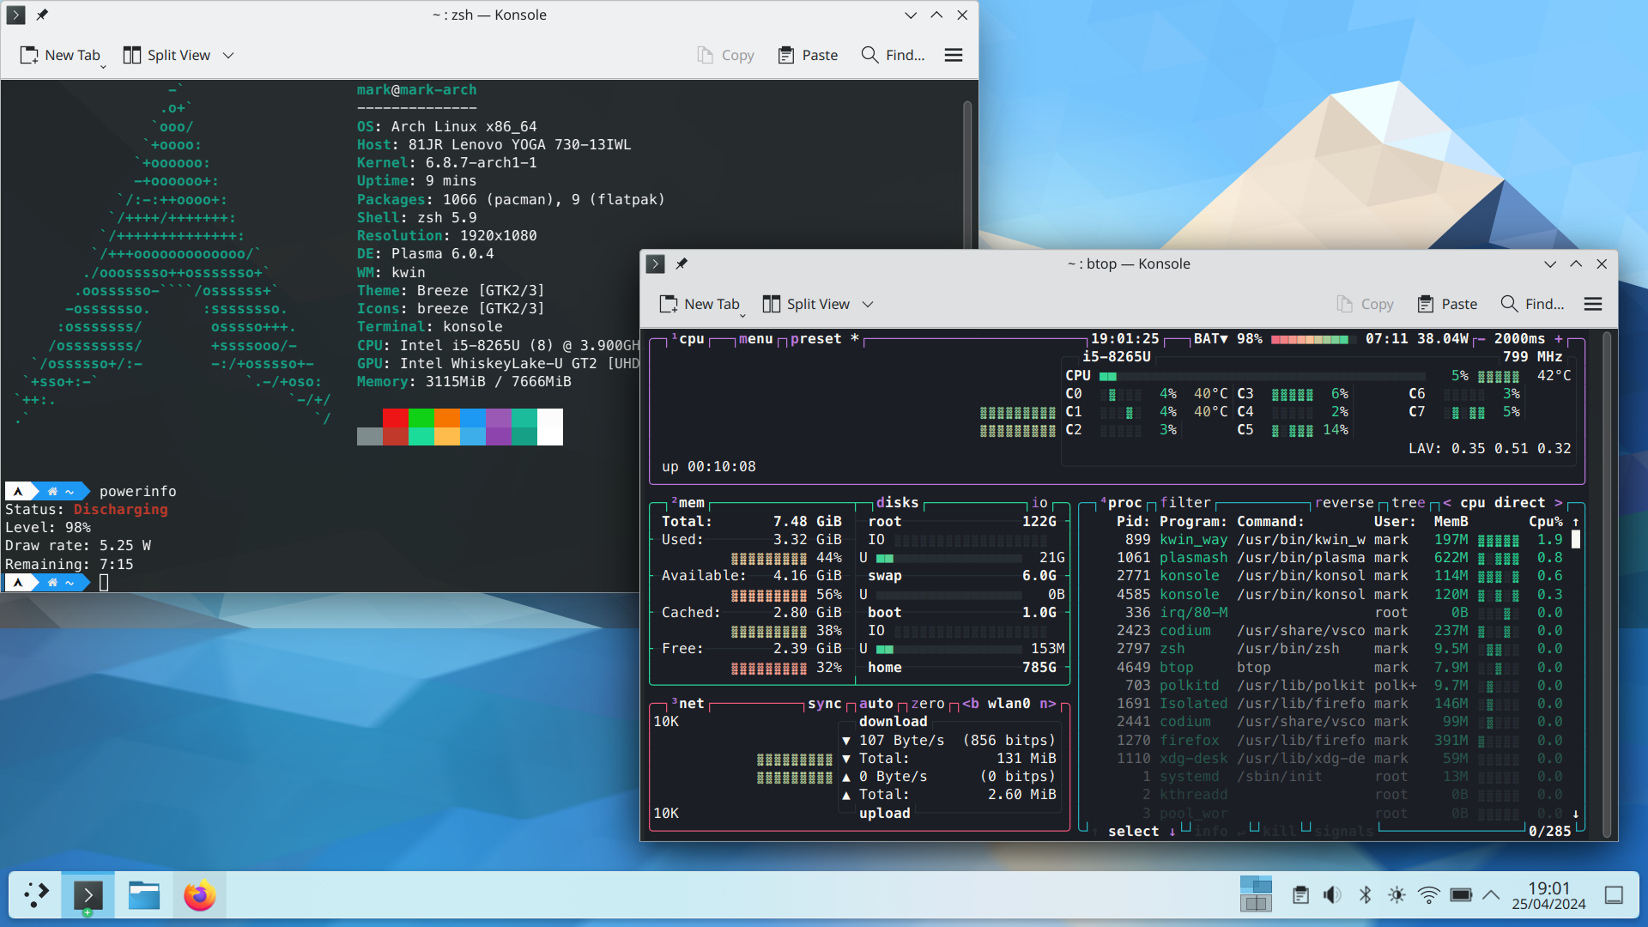The height and width of the screenshot is (927, 1648).
Task: Click New Tab in the zsh Konsole window
Action: point(60,55)
